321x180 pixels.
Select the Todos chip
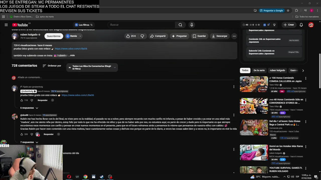click(245, 70)
